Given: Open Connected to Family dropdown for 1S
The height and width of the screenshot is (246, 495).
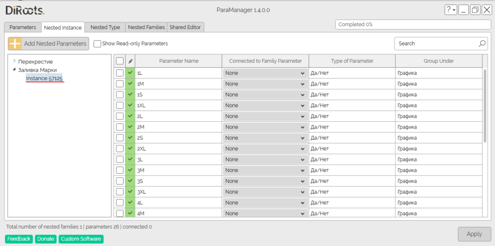Looking at the screenshot, I should click(x=265, y=95).
